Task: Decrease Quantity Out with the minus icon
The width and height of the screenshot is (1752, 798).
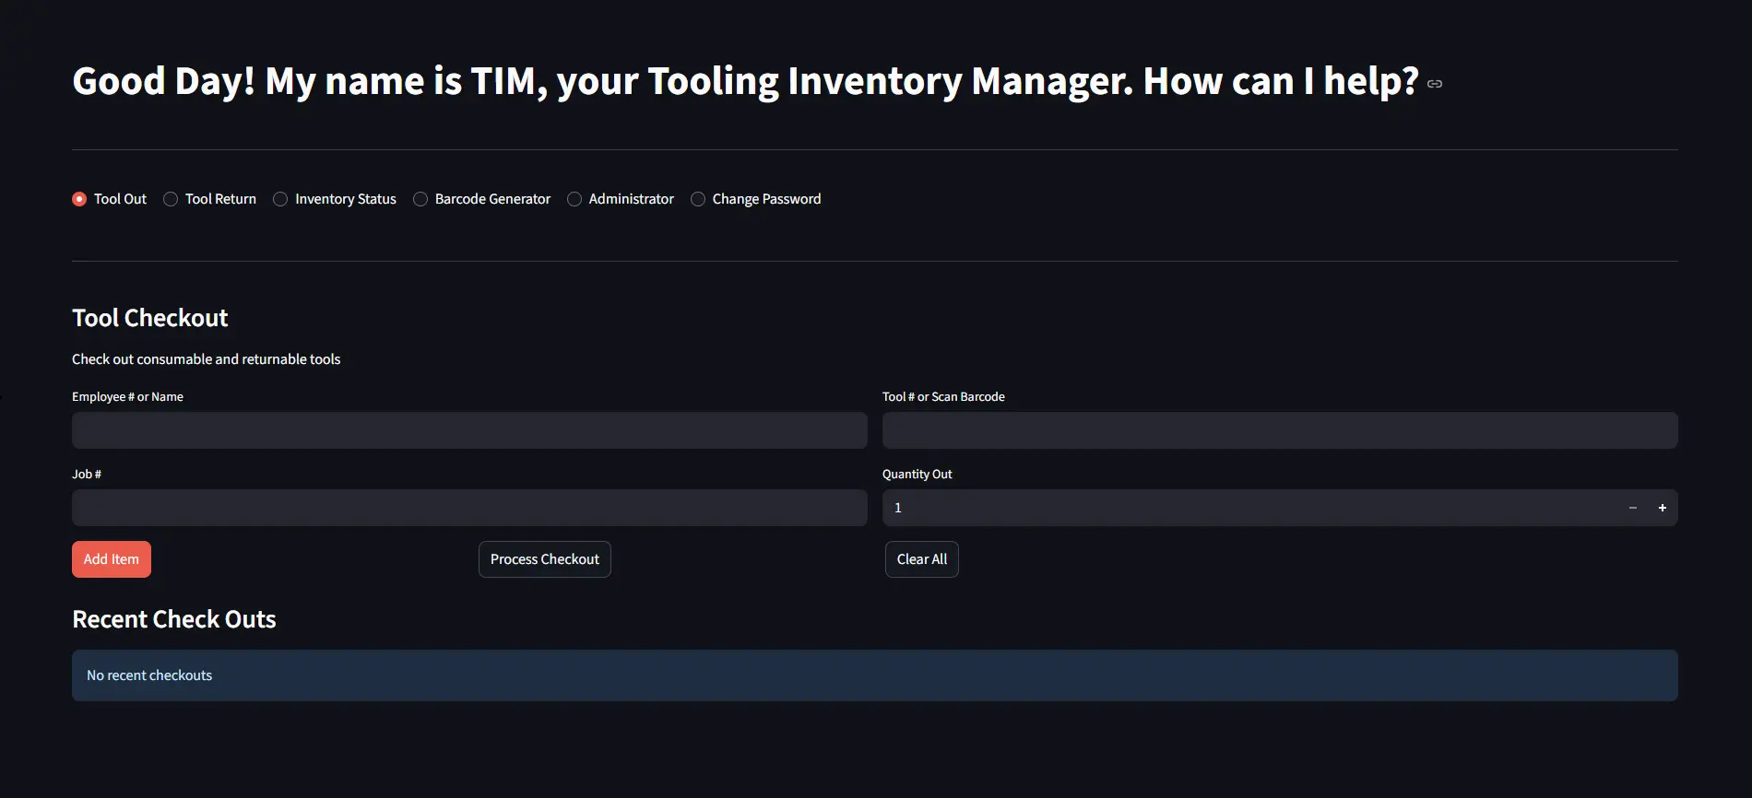Action: pyautogui.click(x=1632, y=508)
